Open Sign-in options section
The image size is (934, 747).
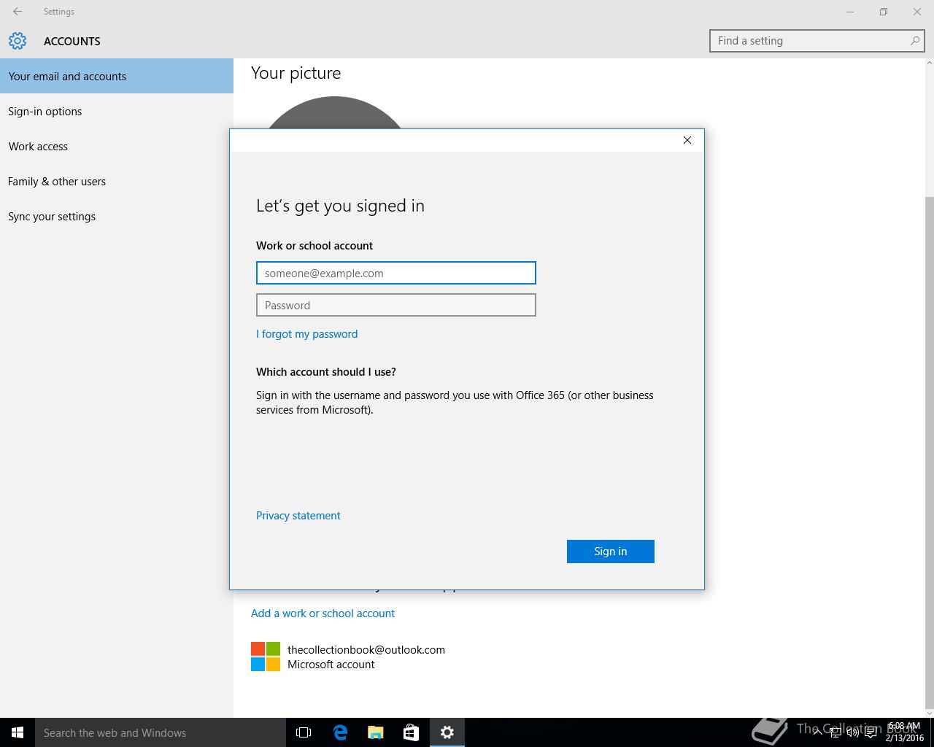coord(117,111)
